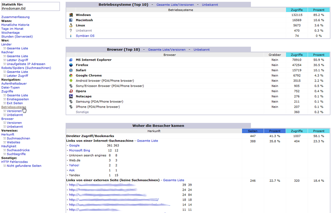Open Stunden (Serverzeit)
Image resolution: width=332 pixels, height=213 pixels.
click(x=17, y=37)
